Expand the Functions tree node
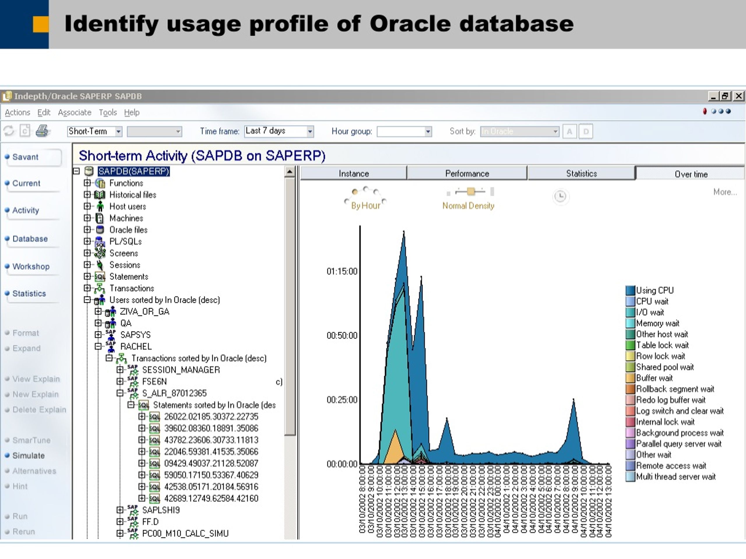The width and height of the screenshot is (746, 559). [x=87, y=183]
